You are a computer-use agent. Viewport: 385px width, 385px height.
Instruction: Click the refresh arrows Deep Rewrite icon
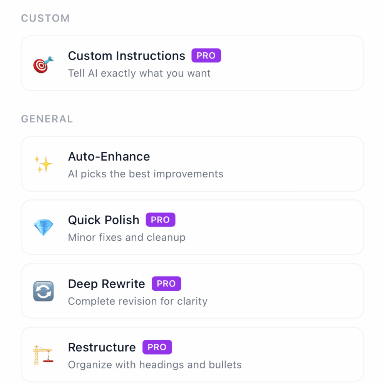tap(43, 291)
